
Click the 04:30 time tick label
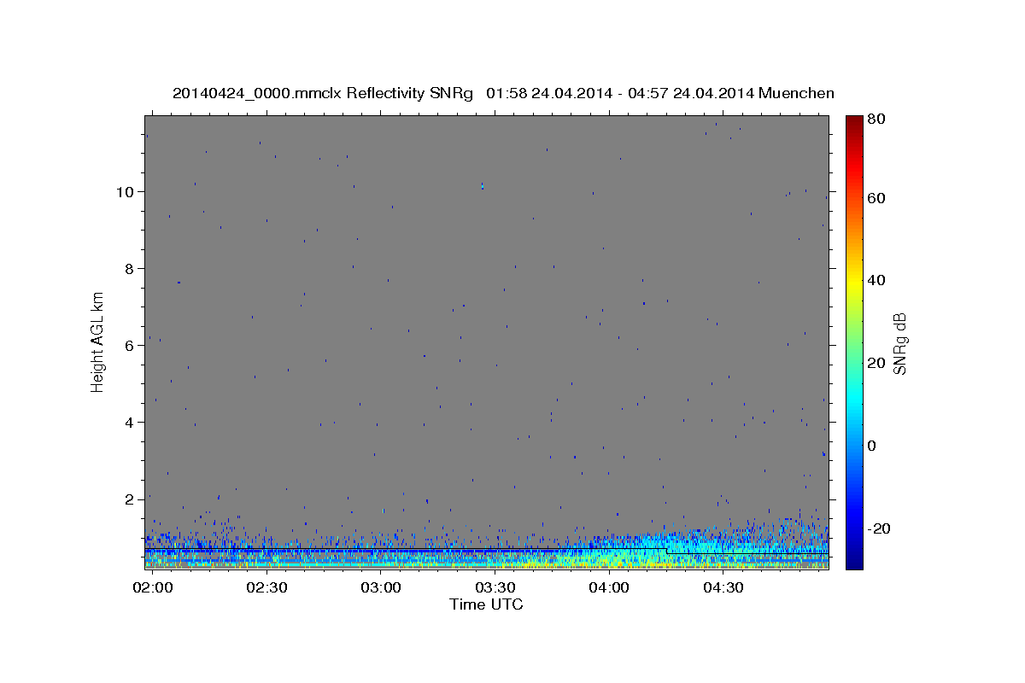point(723,587)
